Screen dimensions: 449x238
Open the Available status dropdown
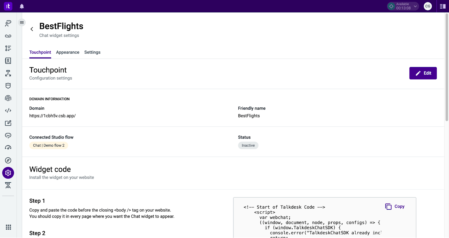(x=403, y=6)
